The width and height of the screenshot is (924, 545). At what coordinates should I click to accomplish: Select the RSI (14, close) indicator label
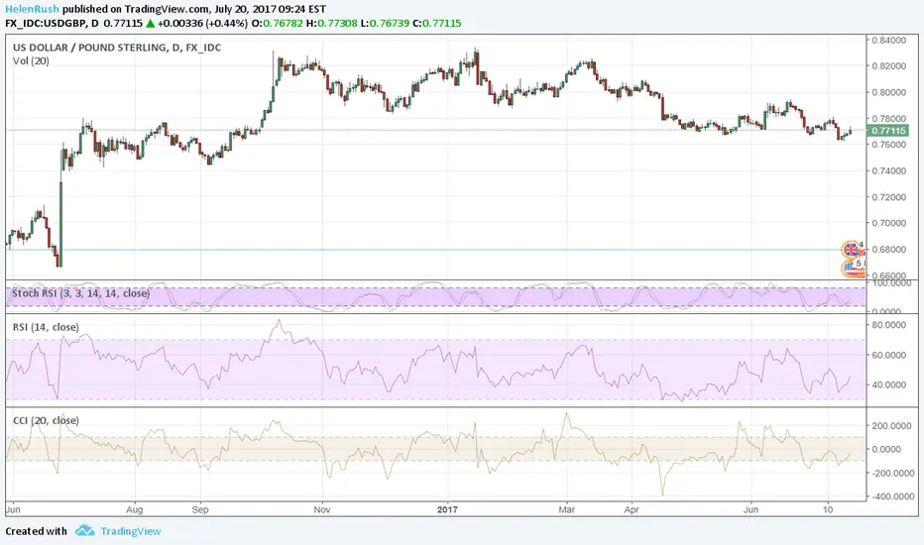tap(46, 327)
